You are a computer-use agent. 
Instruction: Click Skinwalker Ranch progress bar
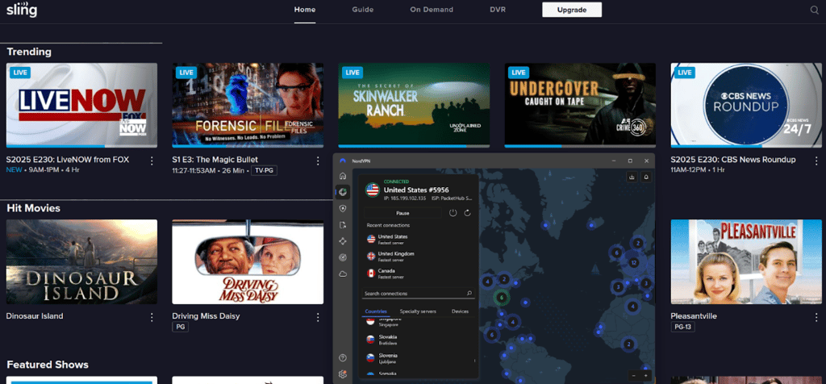tap(414, 146)
